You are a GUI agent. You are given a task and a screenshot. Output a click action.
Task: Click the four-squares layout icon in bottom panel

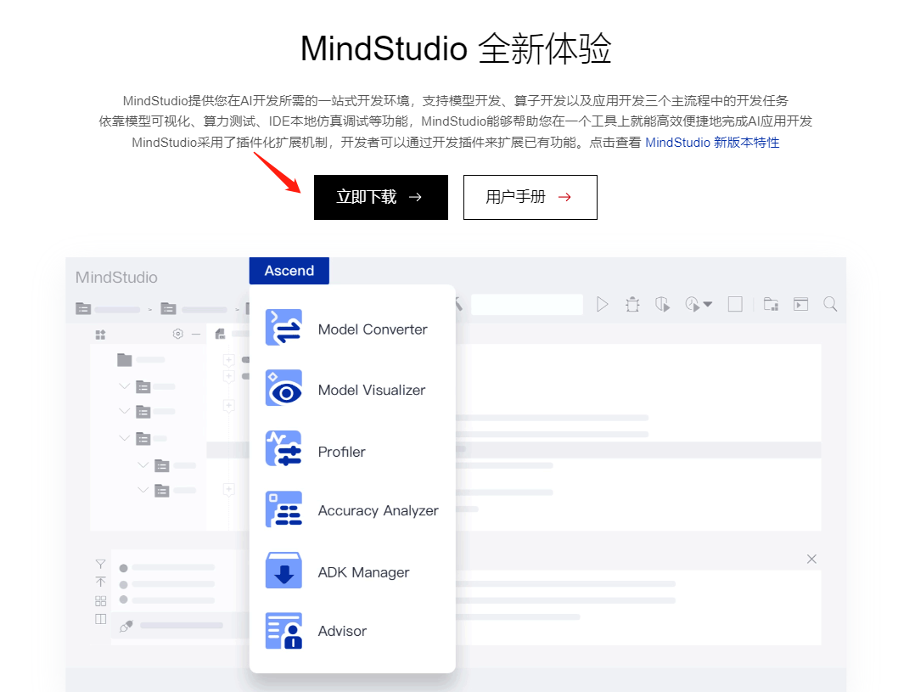tap(101, 601)
